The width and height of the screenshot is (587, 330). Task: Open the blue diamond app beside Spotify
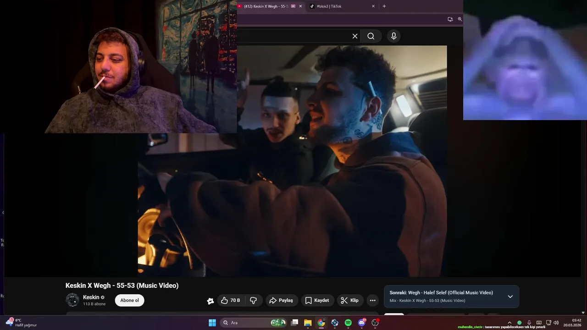[x=335, y=323]
